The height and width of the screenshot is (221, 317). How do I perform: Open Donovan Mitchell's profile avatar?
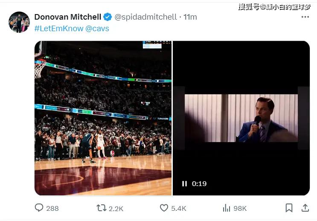[x=19, y=22]
